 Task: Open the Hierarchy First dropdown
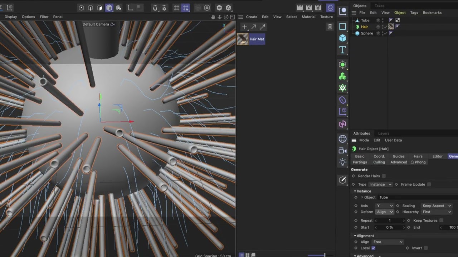pyautogui.click(x=437, y=212)
